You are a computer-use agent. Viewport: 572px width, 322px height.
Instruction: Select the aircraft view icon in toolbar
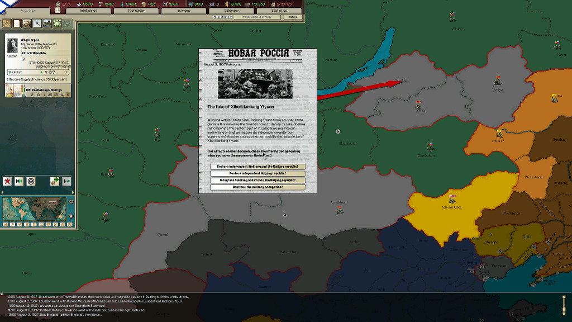click(37, 23)
